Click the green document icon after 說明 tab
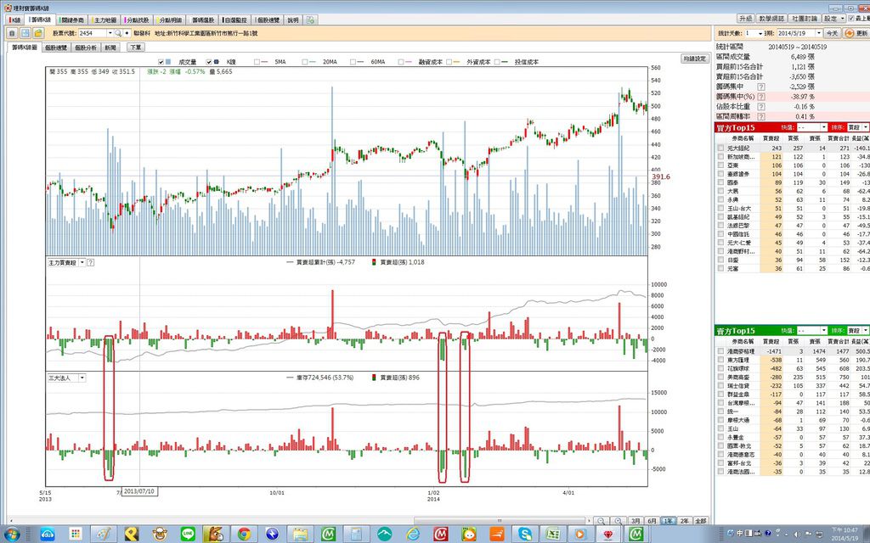This screenshot has height=543, width=870. 311,20
